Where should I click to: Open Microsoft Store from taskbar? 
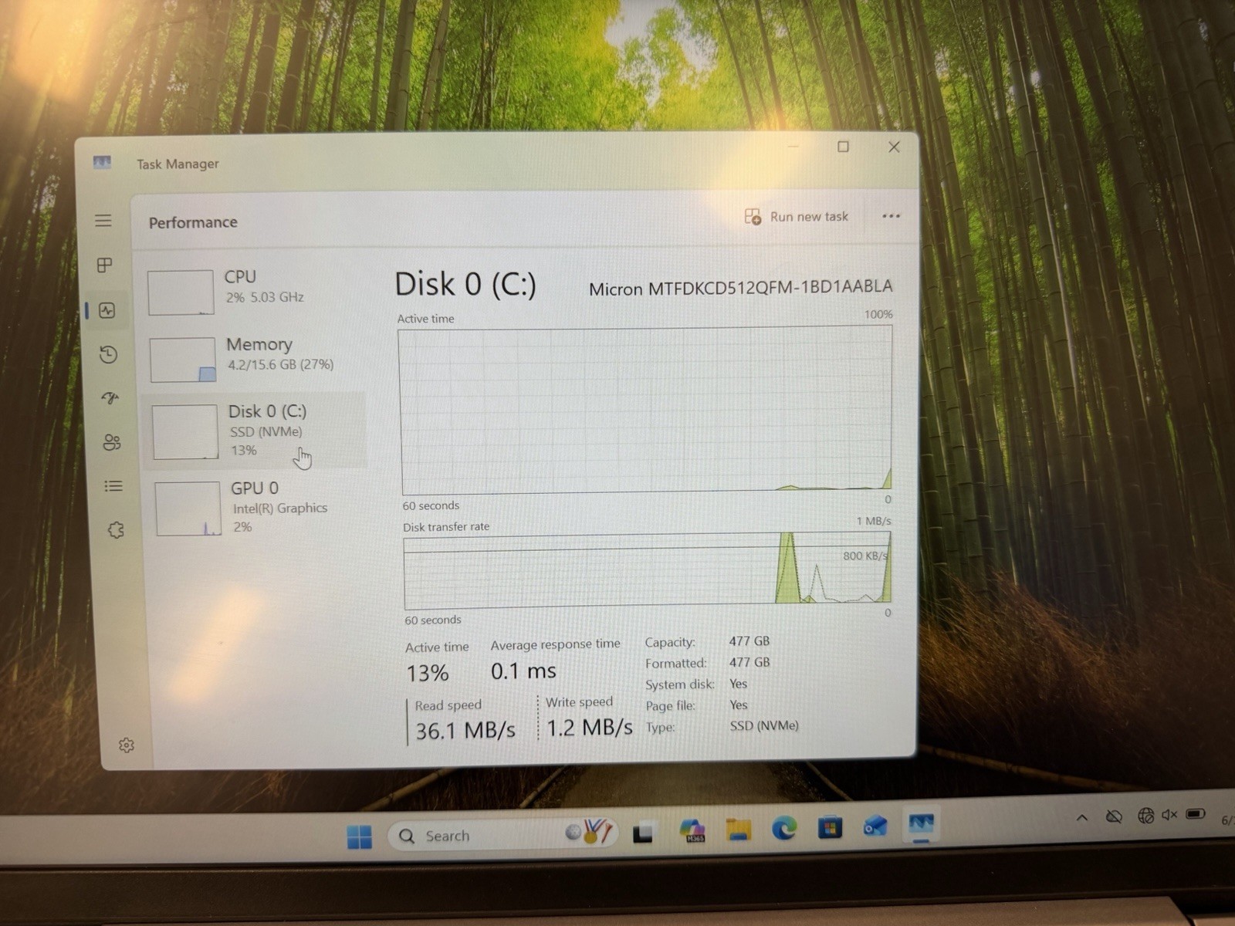[830, 827]
